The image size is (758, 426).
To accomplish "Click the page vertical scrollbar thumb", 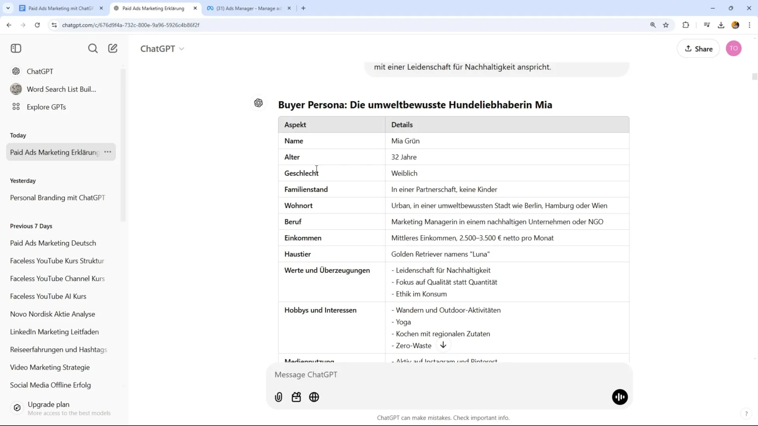I will point(754,77).
